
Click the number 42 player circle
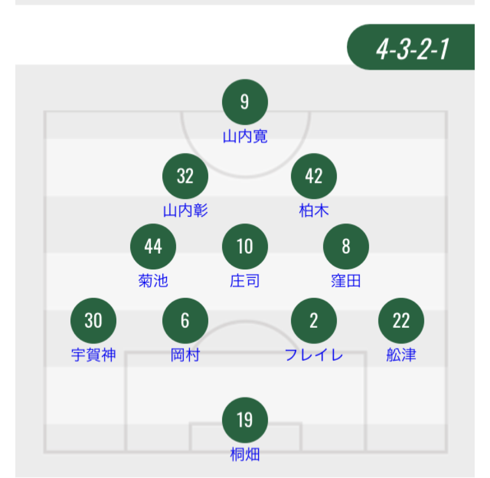click(314, 176)
